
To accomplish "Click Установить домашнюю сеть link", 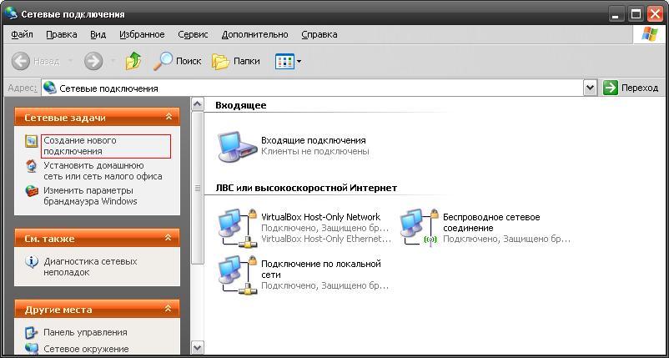I will point(103,171).
